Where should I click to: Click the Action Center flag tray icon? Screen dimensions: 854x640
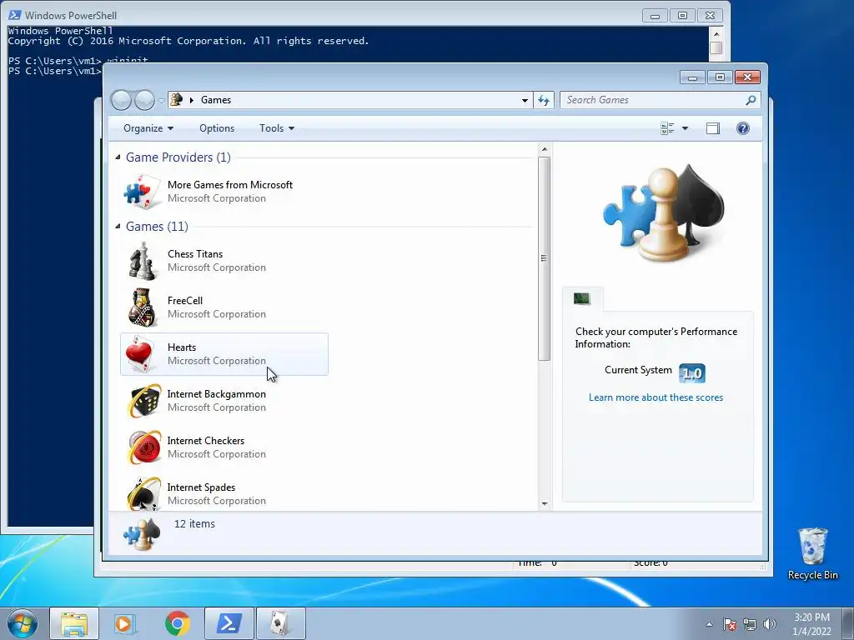click(x=730, y=624)
